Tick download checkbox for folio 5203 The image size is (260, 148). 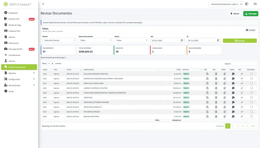click(x=251, y=93)
